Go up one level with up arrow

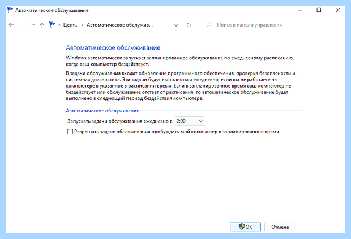(42, 25)
